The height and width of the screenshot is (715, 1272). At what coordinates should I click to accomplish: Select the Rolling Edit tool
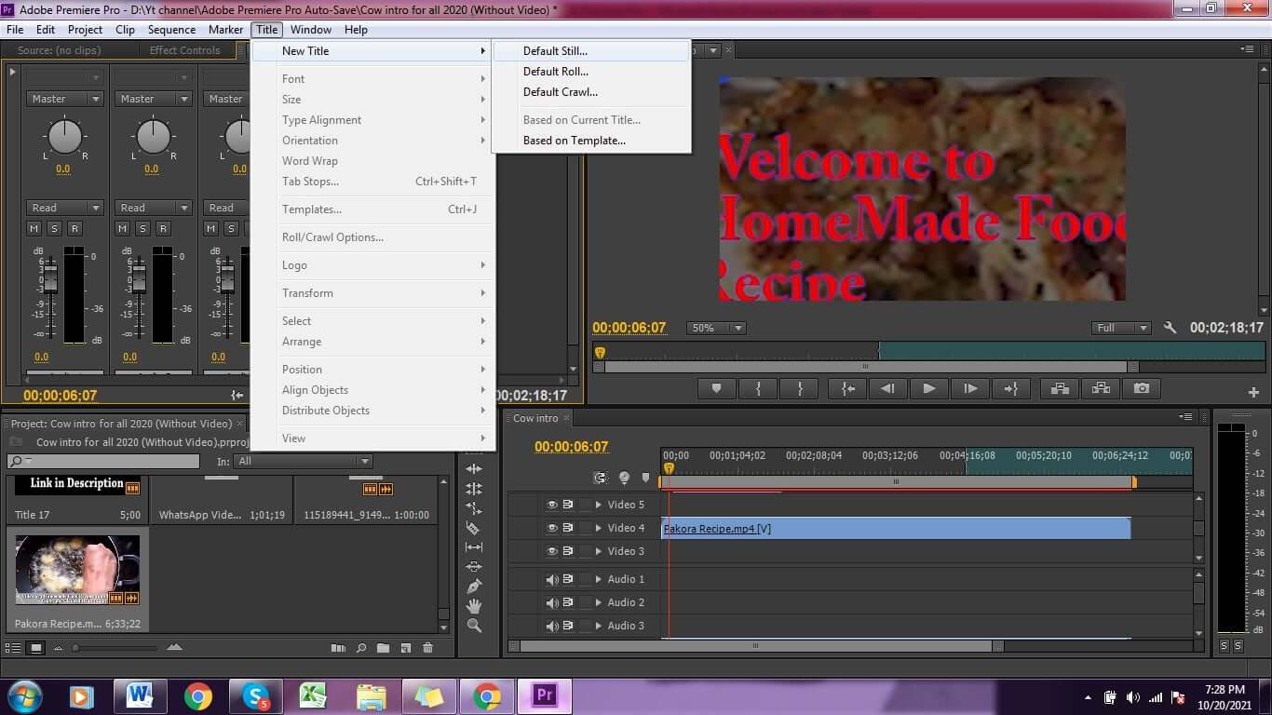tap(474, 489)
